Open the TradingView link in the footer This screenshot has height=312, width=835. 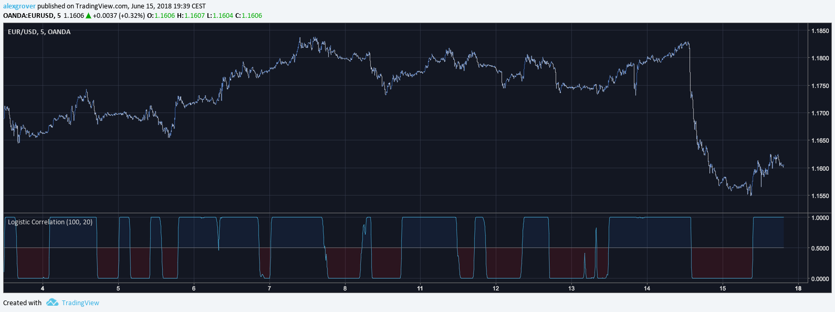coord(80,303)
